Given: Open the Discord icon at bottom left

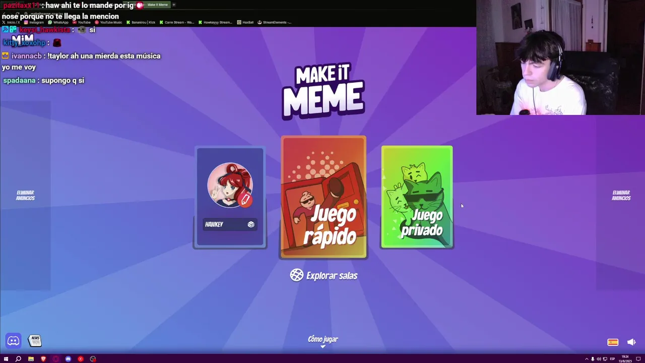Looking at the screenshot, I should pyautogui.click(x=13, y=341).
